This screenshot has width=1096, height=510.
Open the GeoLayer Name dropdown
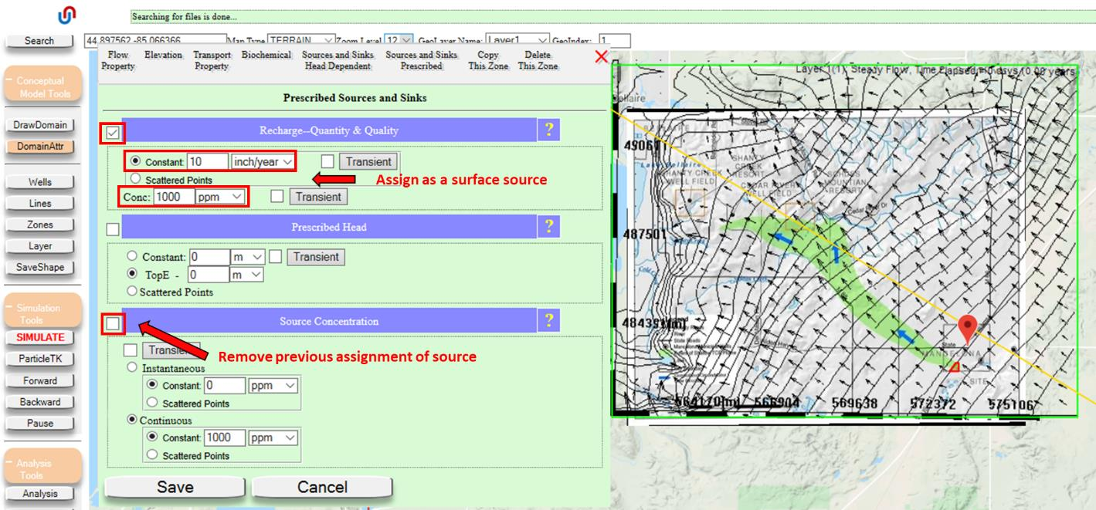517,41
